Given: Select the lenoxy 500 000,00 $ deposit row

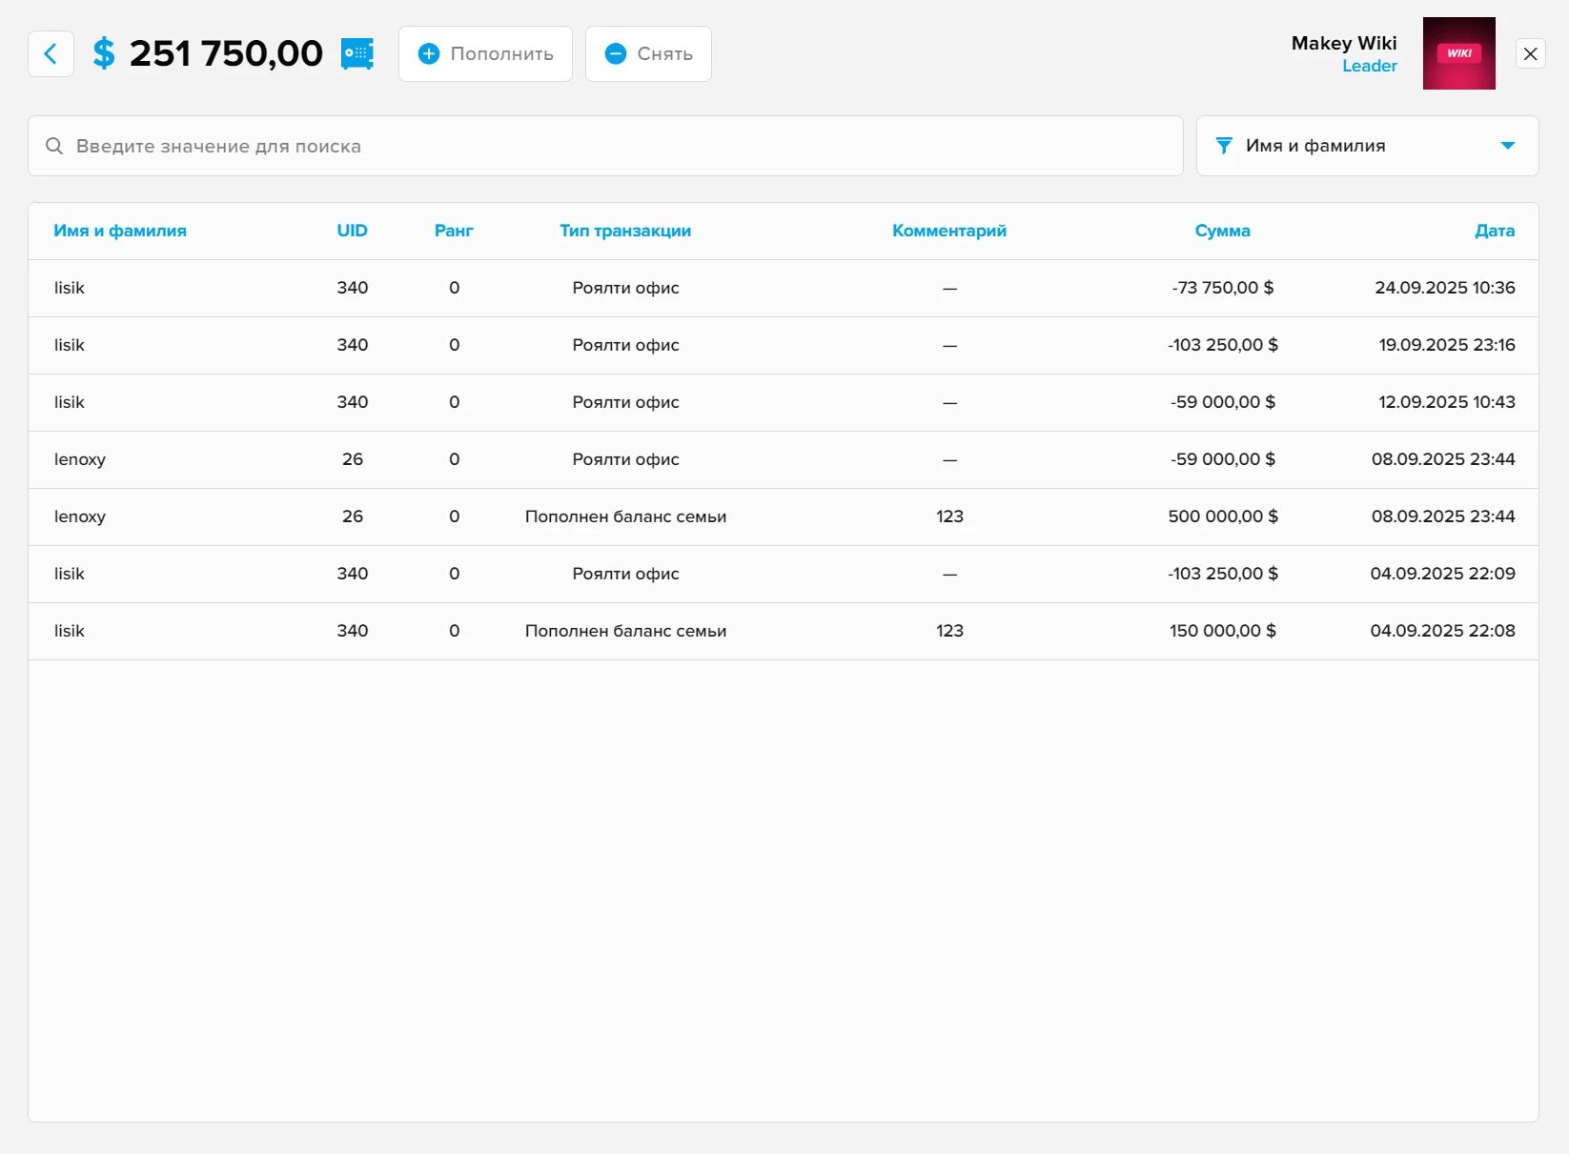Looking at the screenshot, I should click(x=782, y=516).
